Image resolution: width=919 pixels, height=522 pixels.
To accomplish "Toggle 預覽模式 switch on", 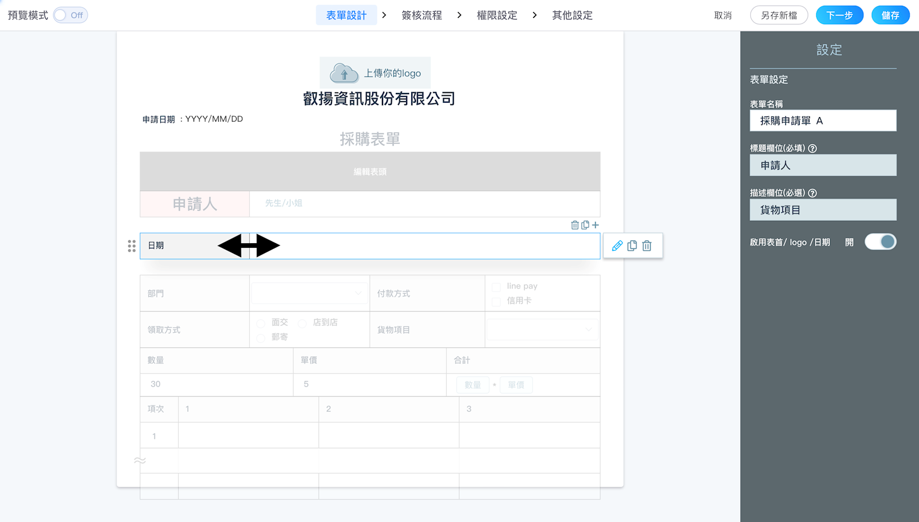I will pos(70,15).
